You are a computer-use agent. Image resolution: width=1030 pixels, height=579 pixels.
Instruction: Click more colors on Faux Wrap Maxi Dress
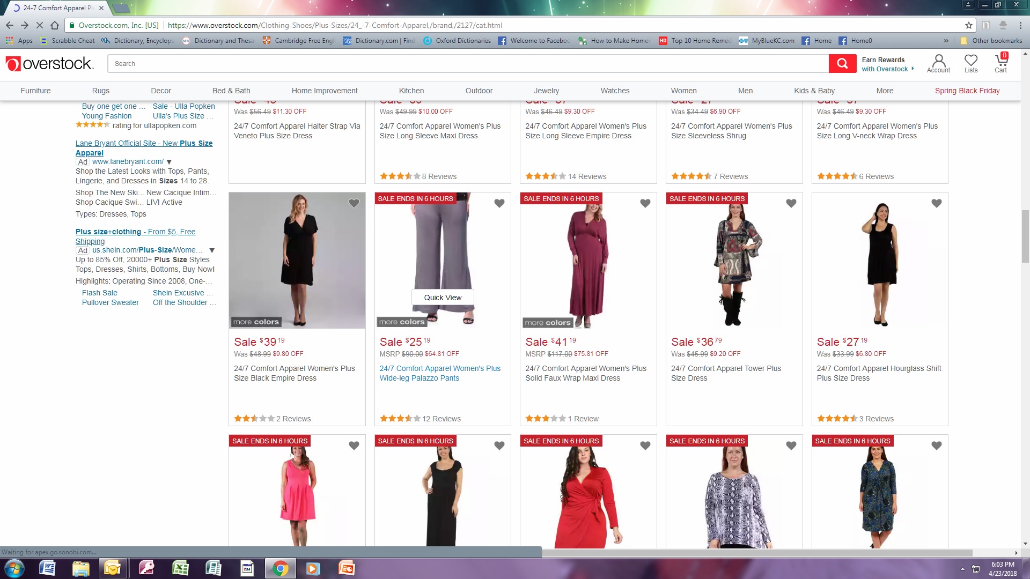(x=547, y=322)
